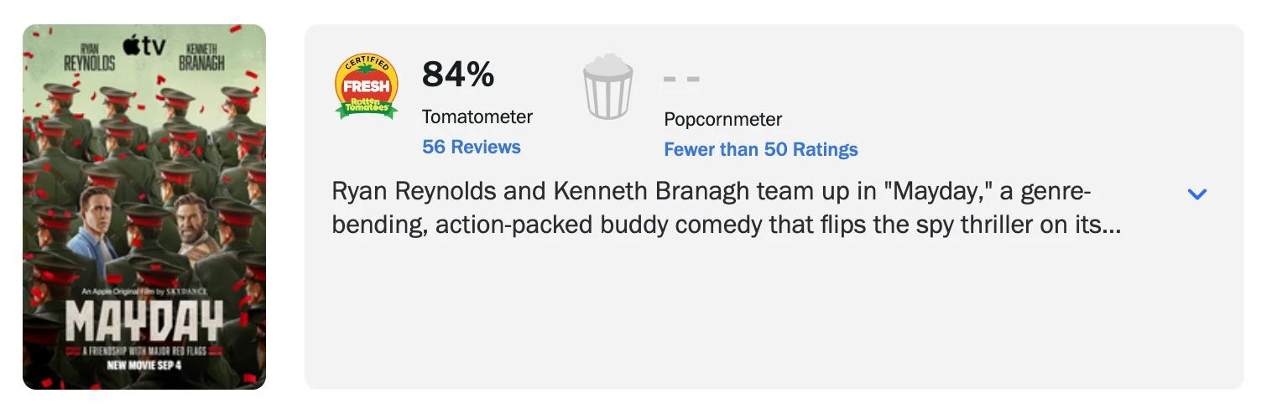
Task: Click Ryan Reynolds' name on the poster
Action: pyautogui.click(x=90, y=58)
